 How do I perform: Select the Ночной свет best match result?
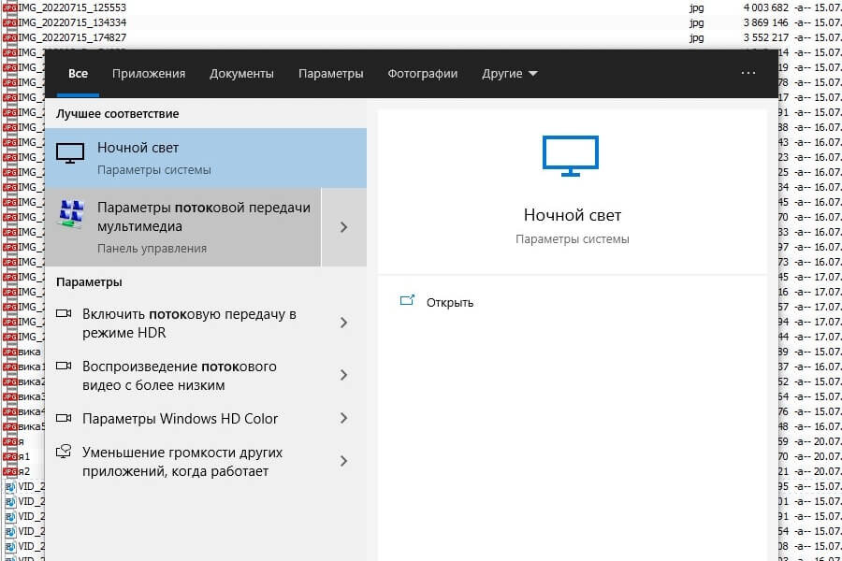[206, 158]
